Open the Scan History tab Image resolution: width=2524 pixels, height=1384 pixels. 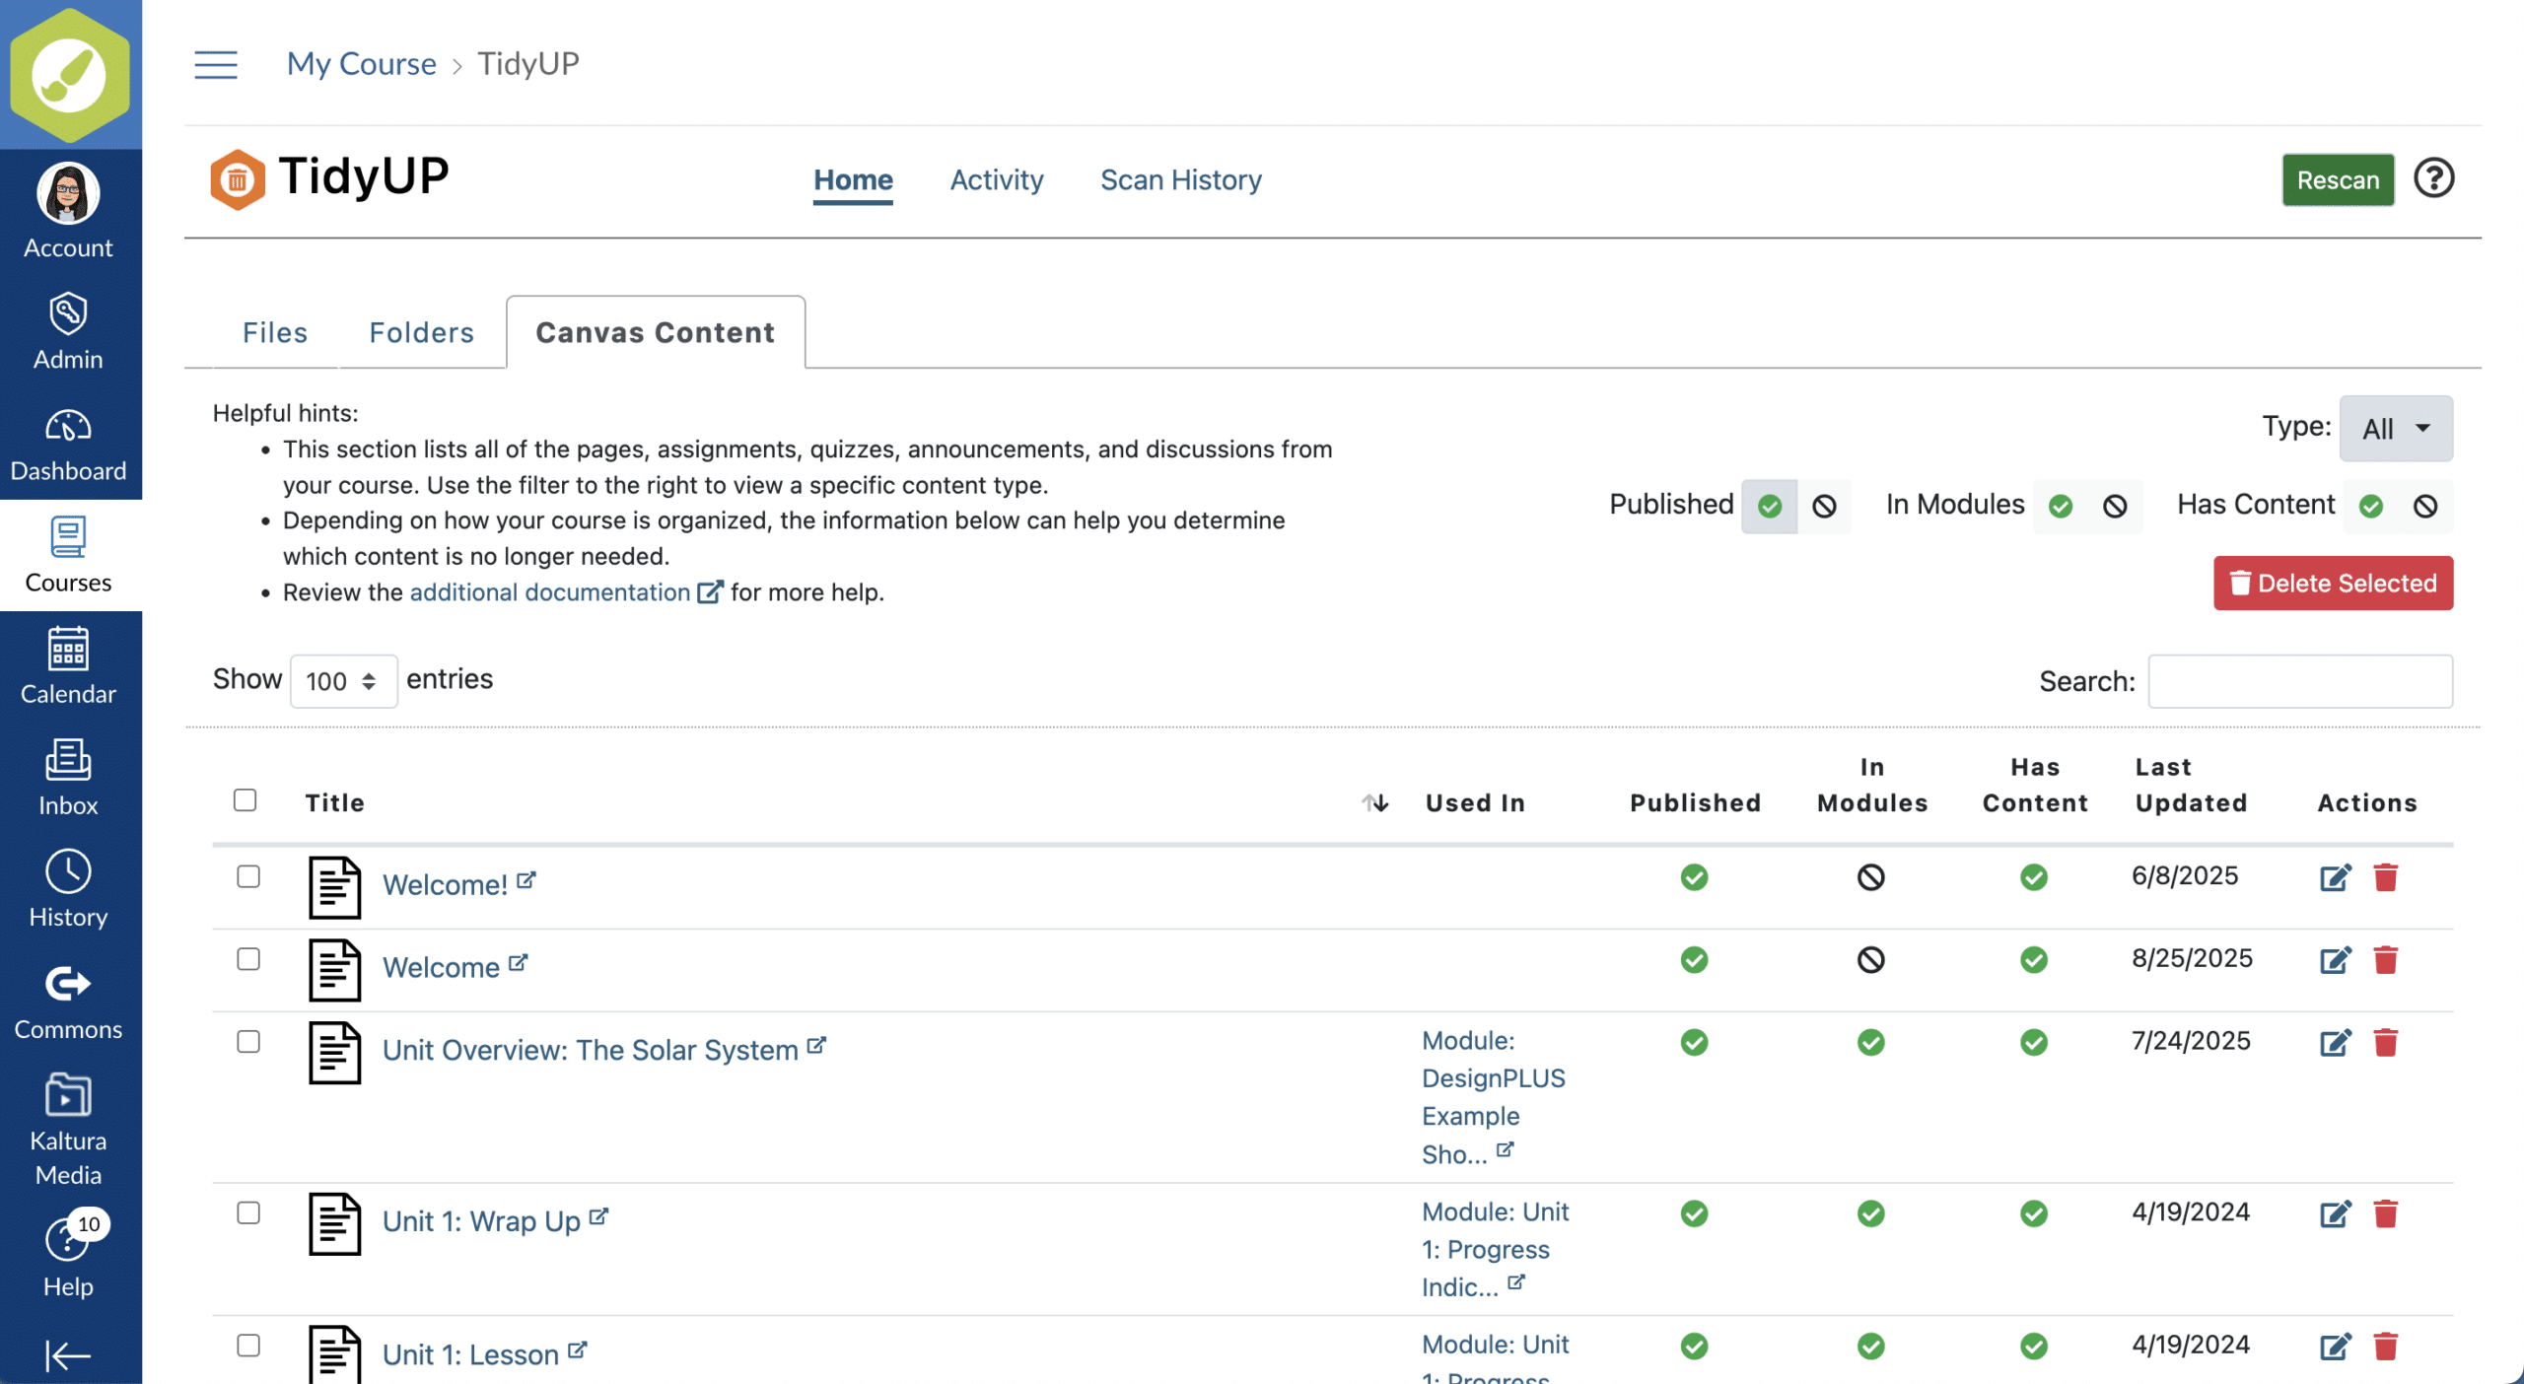(1180, 180)
